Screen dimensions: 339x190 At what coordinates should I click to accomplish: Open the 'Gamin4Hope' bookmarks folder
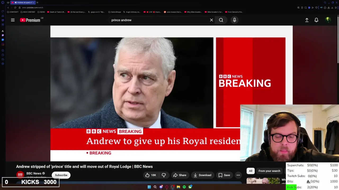point(114,12)
